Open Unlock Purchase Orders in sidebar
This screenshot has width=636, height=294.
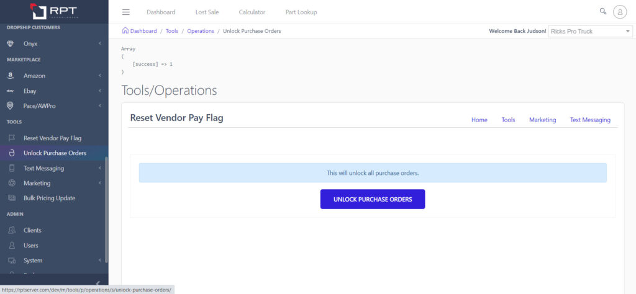point(55,153)
